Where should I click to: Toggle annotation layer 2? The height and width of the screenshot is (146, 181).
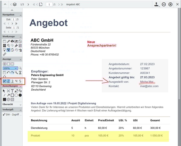(x=9, y=81)
